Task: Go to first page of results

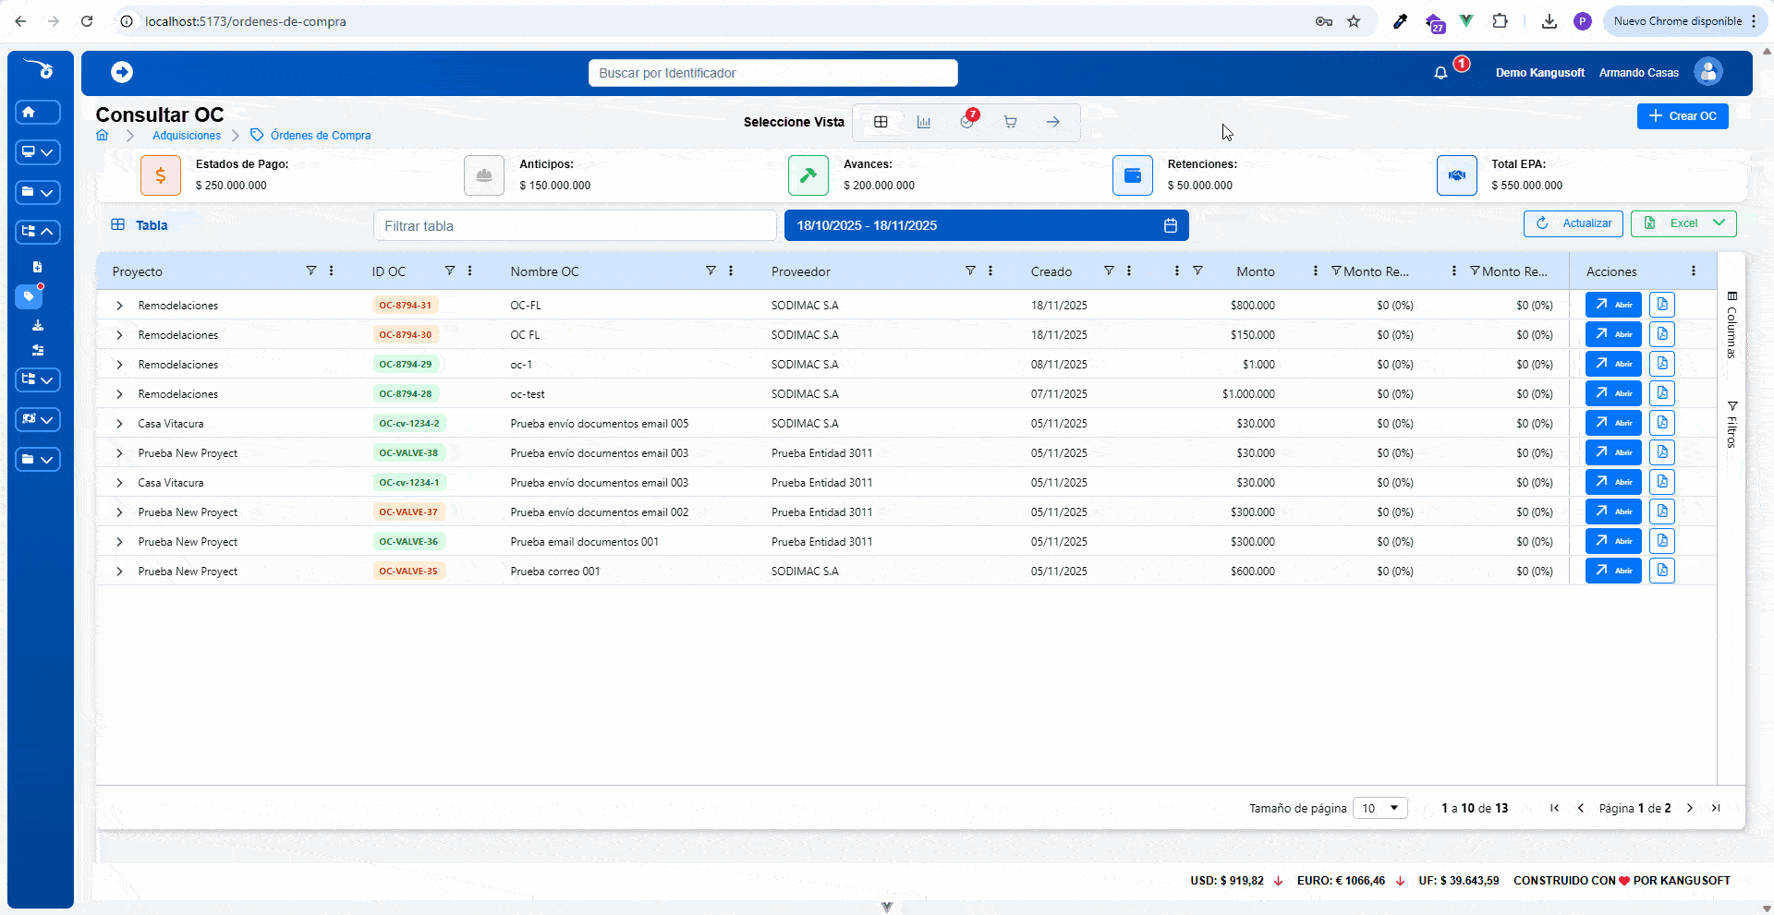Action: [x=1555, y=808]
